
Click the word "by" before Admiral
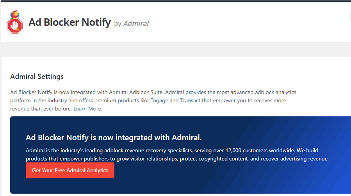click(118, 24)
